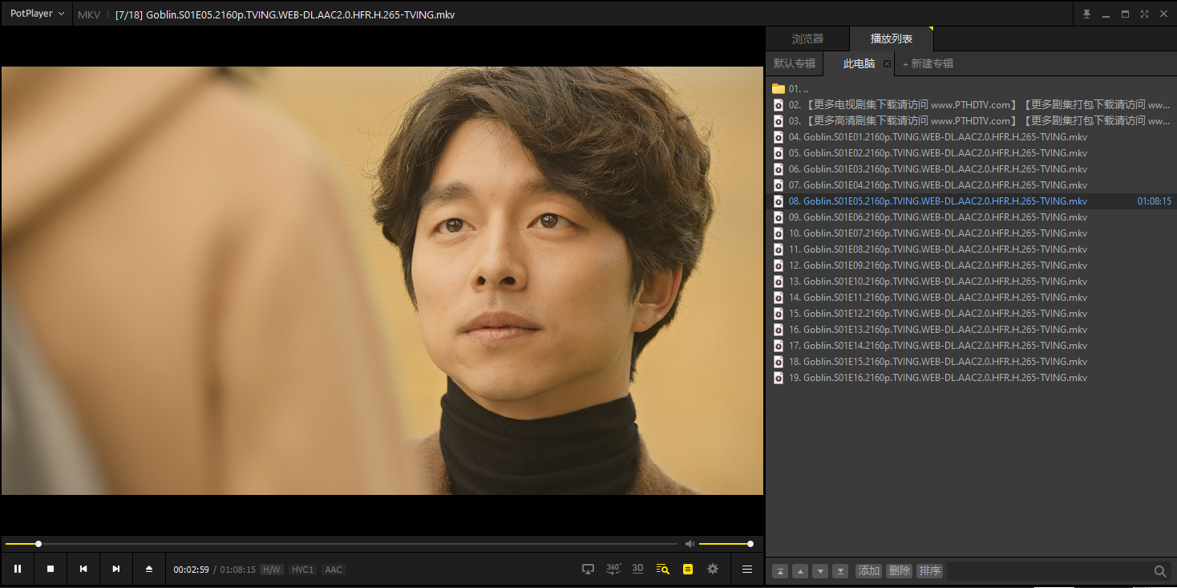The height and width of the screenshot is (588, 1177).
Task: Click the eject/open file button
Action: tap(149, 569)
